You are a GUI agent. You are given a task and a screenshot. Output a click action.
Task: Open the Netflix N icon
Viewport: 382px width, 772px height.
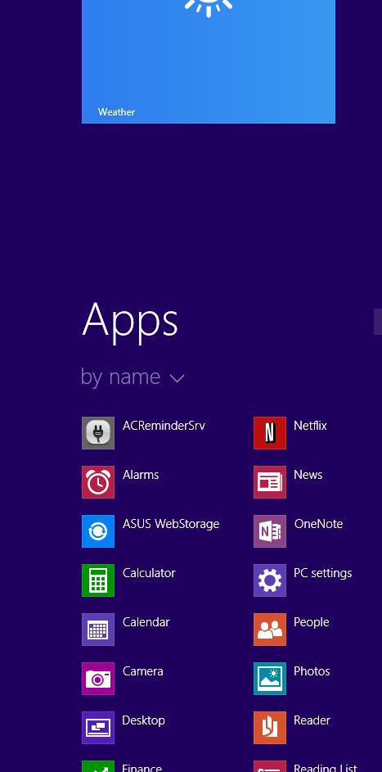[x=270, y=433]
